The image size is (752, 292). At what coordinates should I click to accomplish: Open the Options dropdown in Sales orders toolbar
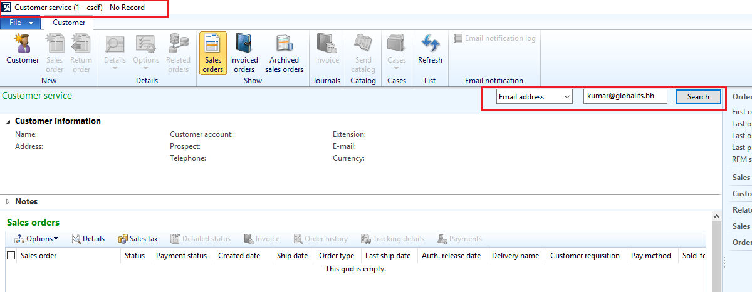pos(36,239)
